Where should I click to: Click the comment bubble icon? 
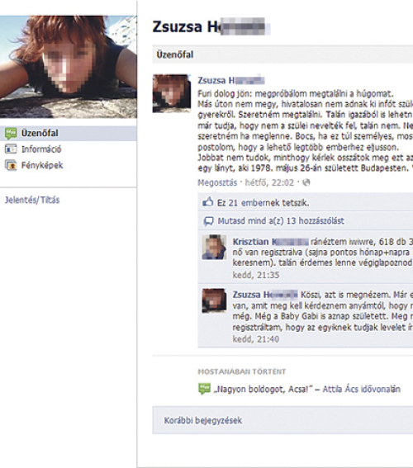(208, 221)
